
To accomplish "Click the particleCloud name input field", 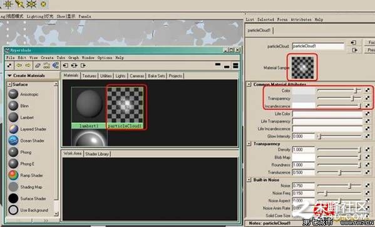I will (318, 46).
